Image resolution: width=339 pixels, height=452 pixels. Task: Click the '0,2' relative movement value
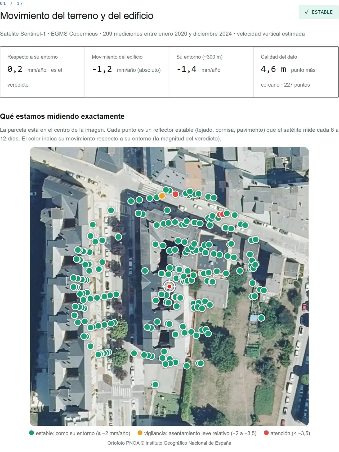point(15,69)
